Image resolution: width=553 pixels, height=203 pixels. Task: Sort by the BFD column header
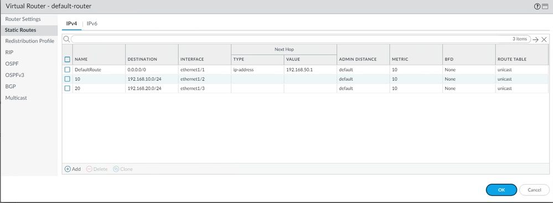(449, 59)
